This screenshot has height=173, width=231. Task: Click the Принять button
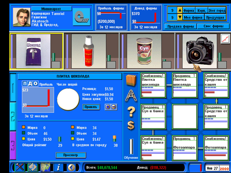[91, 107]
